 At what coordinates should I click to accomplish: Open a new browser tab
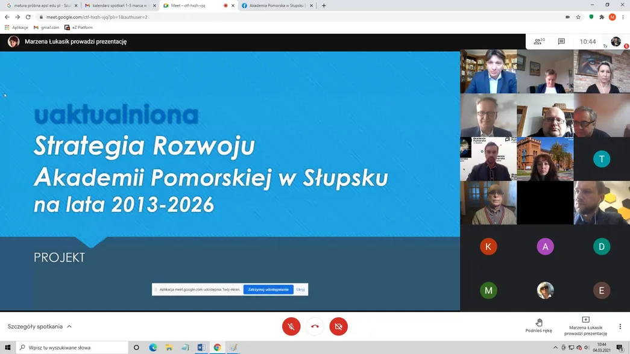[x=324, y=5]
